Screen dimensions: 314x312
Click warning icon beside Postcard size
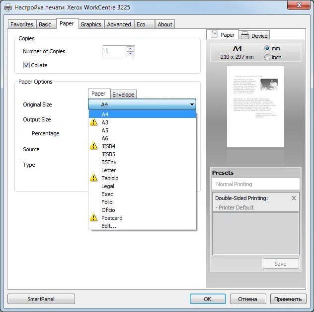coord(93,217)
